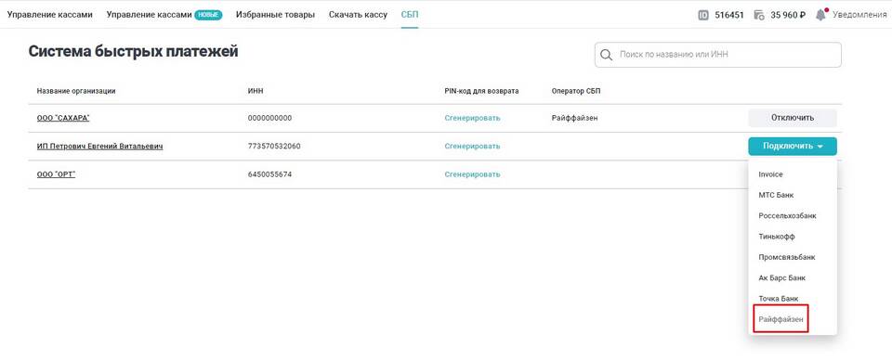Image resolution: width=892 pixels, height=360 pixels.
Task: Choose МТС Банк from the dropdown
Action: (776, 196)
